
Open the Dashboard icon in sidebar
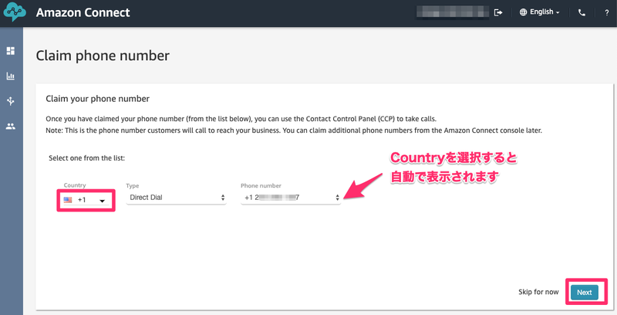point(11,51)
